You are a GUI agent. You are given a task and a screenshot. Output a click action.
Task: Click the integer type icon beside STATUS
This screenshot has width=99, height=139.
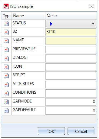click(x=6, y=24)
